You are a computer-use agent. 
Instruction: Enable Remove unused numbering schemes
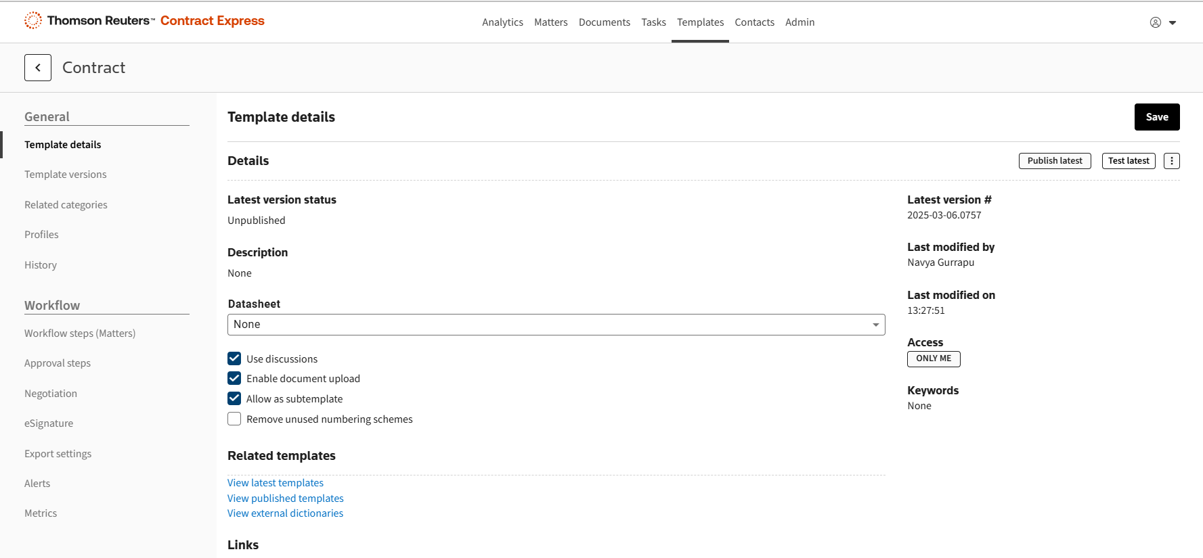(x=234, y=419)
